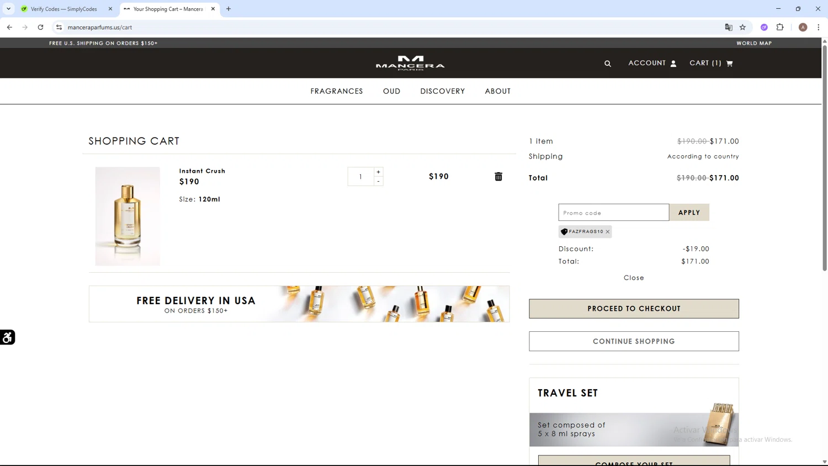Switch to Verify Codes SimplyCodes tab
This screenshot has height=466, width=828.
[x=63, y=9]
